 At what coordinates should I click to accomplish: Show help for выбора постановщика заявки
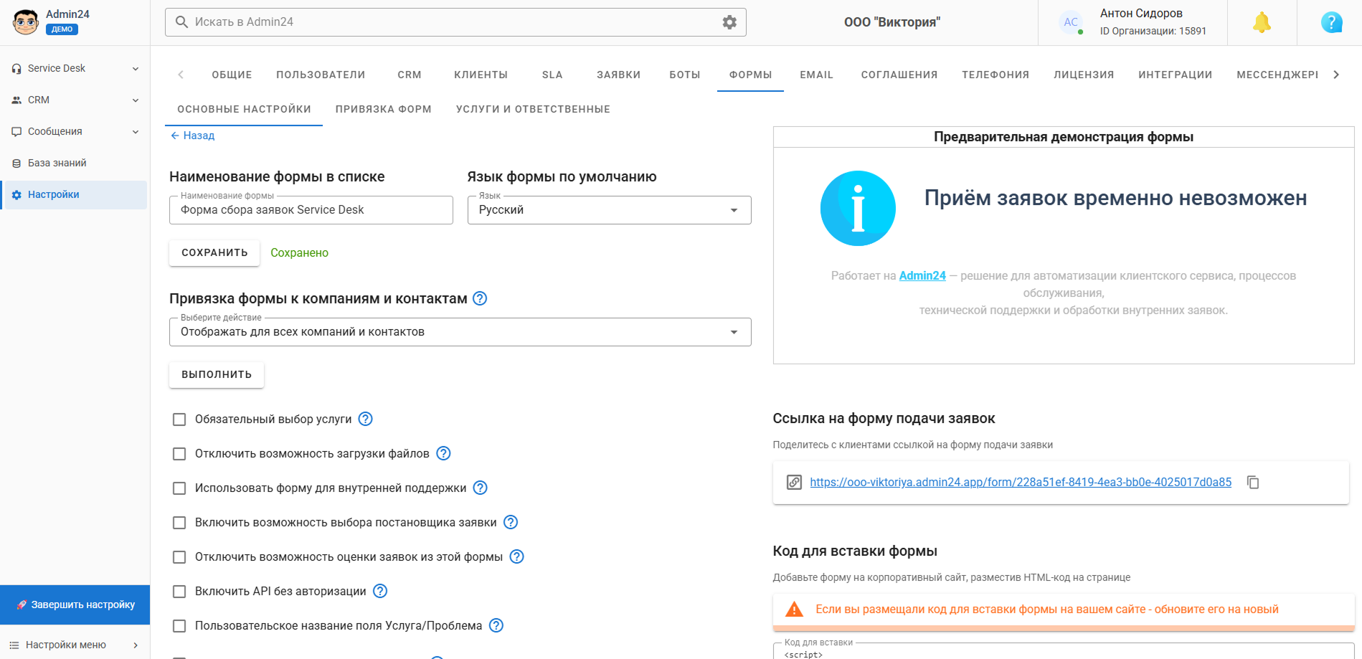510,522
